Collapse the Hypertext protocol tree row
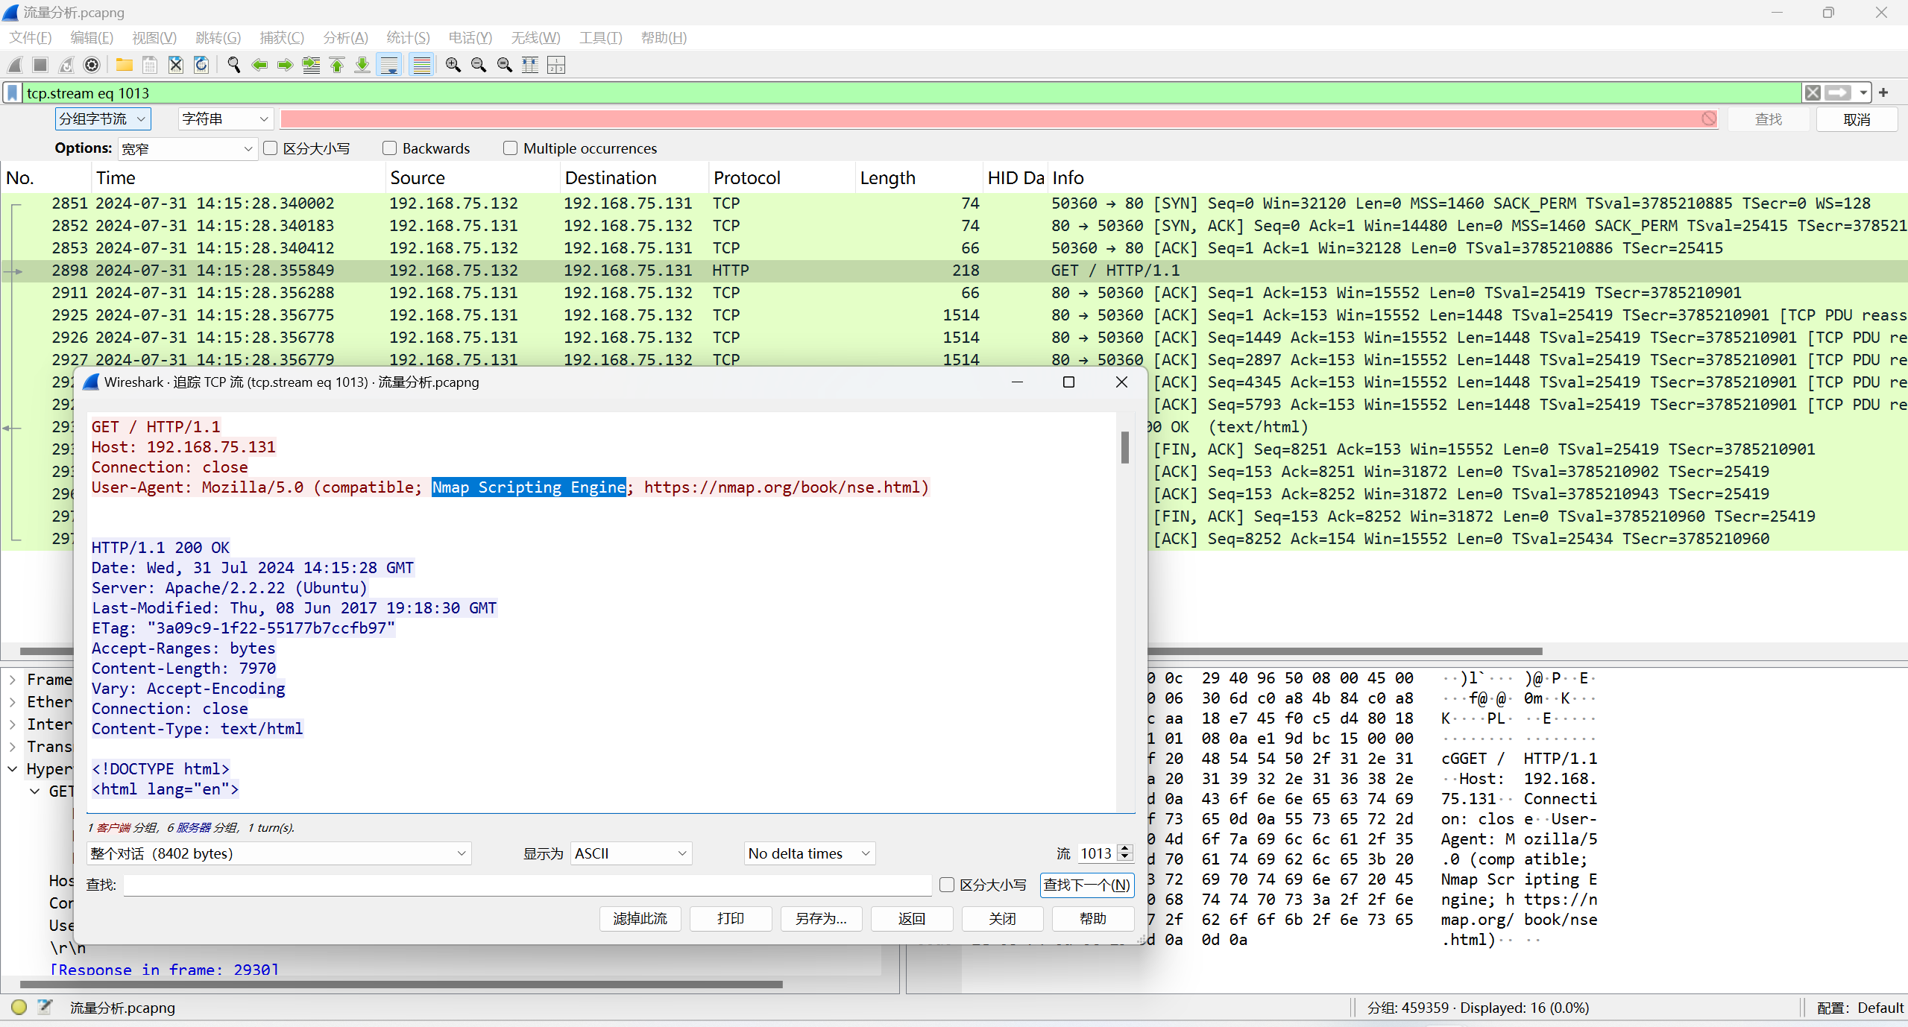The width and height of the screenshot is (1908, 1027). click(x=13, y=769)
